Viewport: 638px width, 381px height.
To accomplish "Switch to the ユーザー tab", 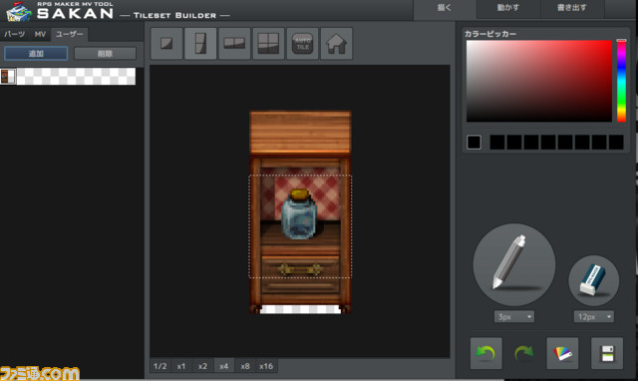I will click(69, 34).
